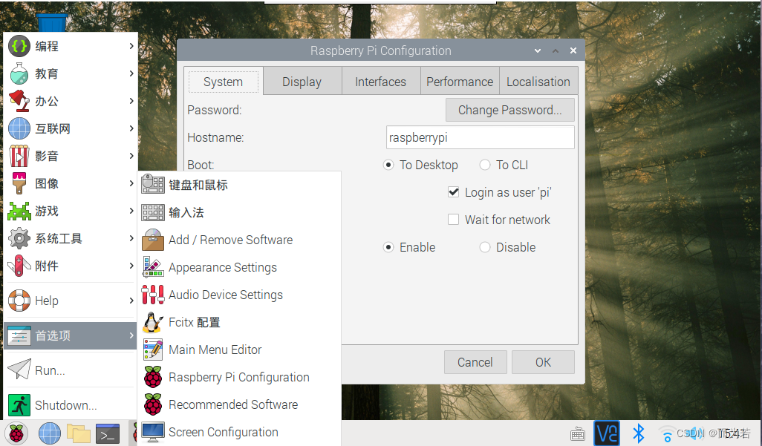The height and width of the screenshot is (446, 762).
Task: Open the 图像 paintbrush graphics icon
Action: (19, 183)
